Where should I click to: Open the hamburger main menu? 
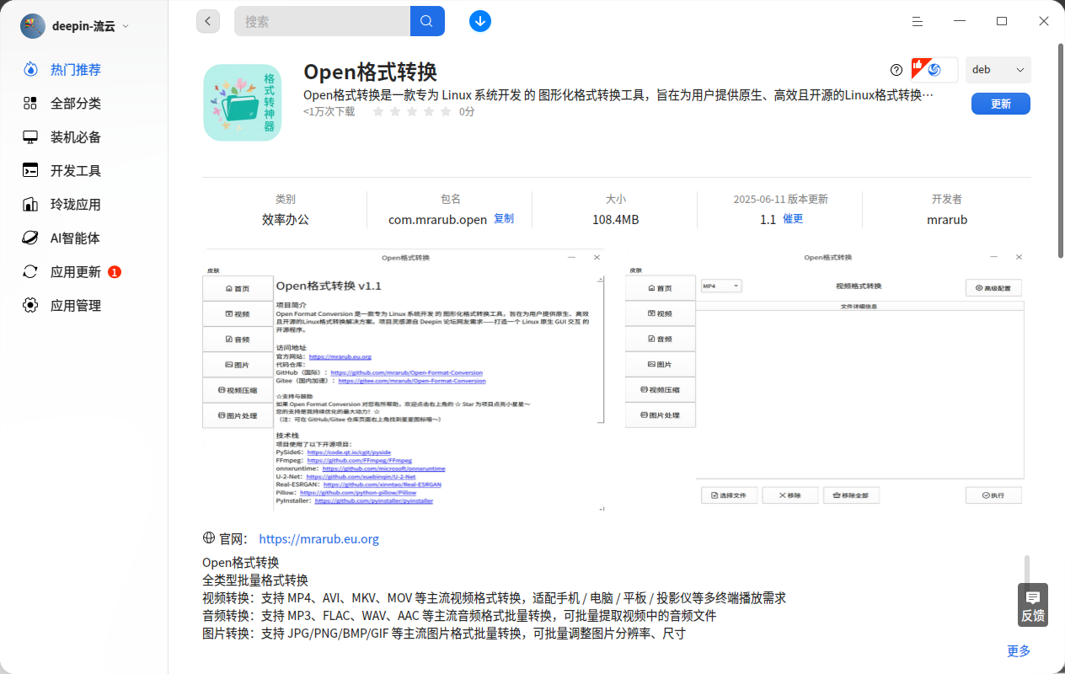(918, 21)
